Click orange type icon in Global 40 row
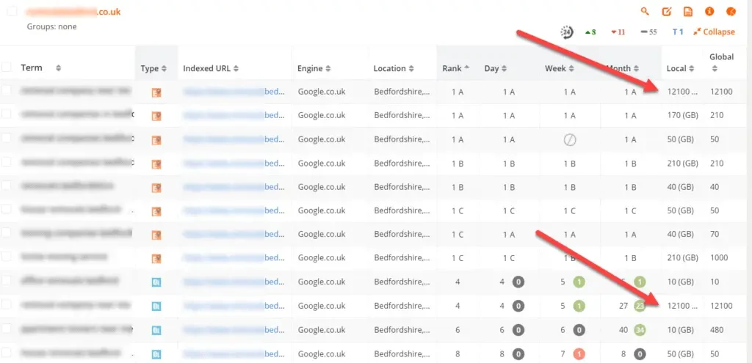The width and height of the screenshot is (752, 363). coord(156,187)
